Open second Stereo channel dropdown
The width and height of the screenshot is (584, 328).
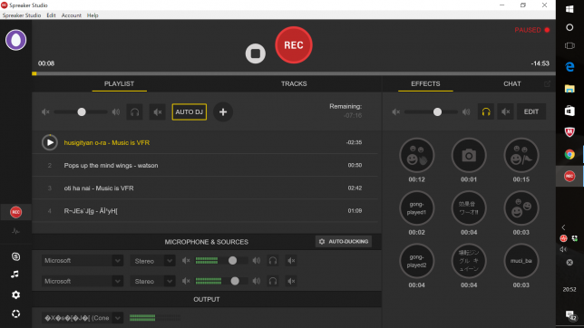point(152,281)
